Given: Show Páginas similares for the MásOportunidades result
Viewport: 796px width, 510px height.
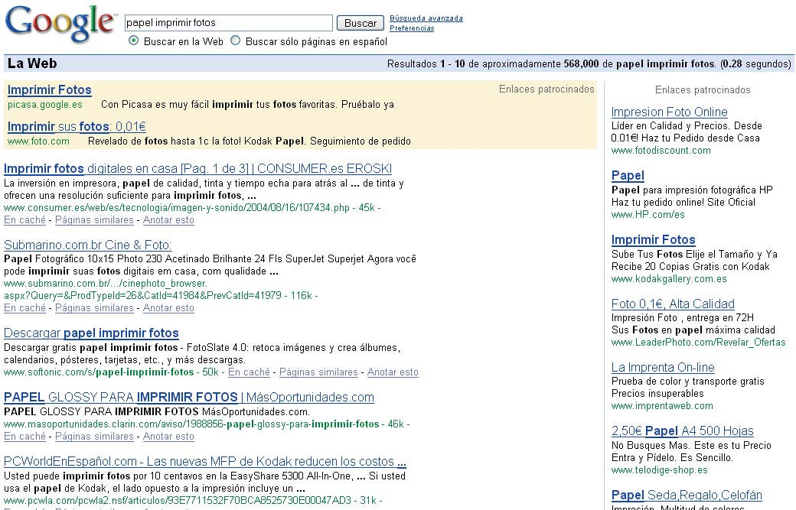Looking at the screenshot, I should point(94,437).
